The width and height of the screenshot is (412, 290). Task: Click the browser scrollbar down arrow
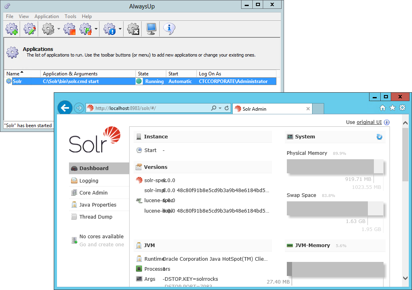(x=405, y=278)
